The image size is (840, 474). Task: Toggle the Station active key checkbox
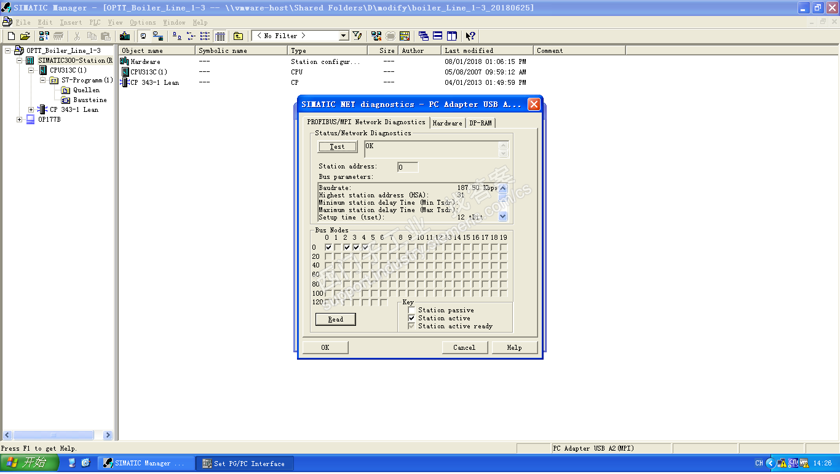(412, 318)
